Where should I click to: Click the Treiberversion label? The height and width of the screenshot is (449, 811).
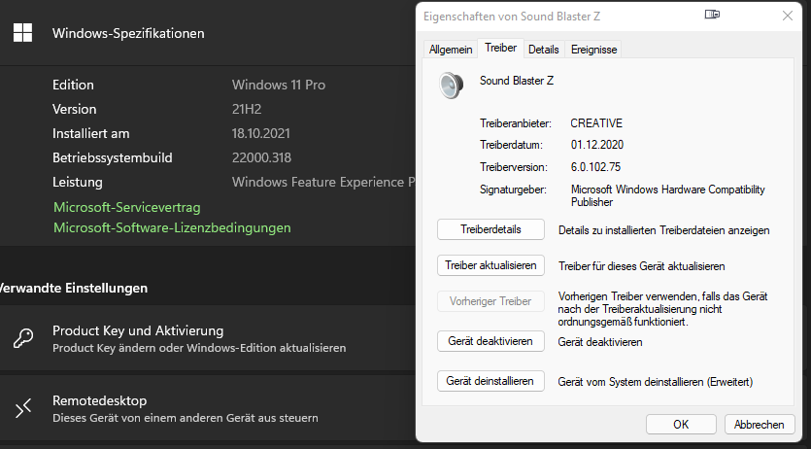[x=514, y=167]
